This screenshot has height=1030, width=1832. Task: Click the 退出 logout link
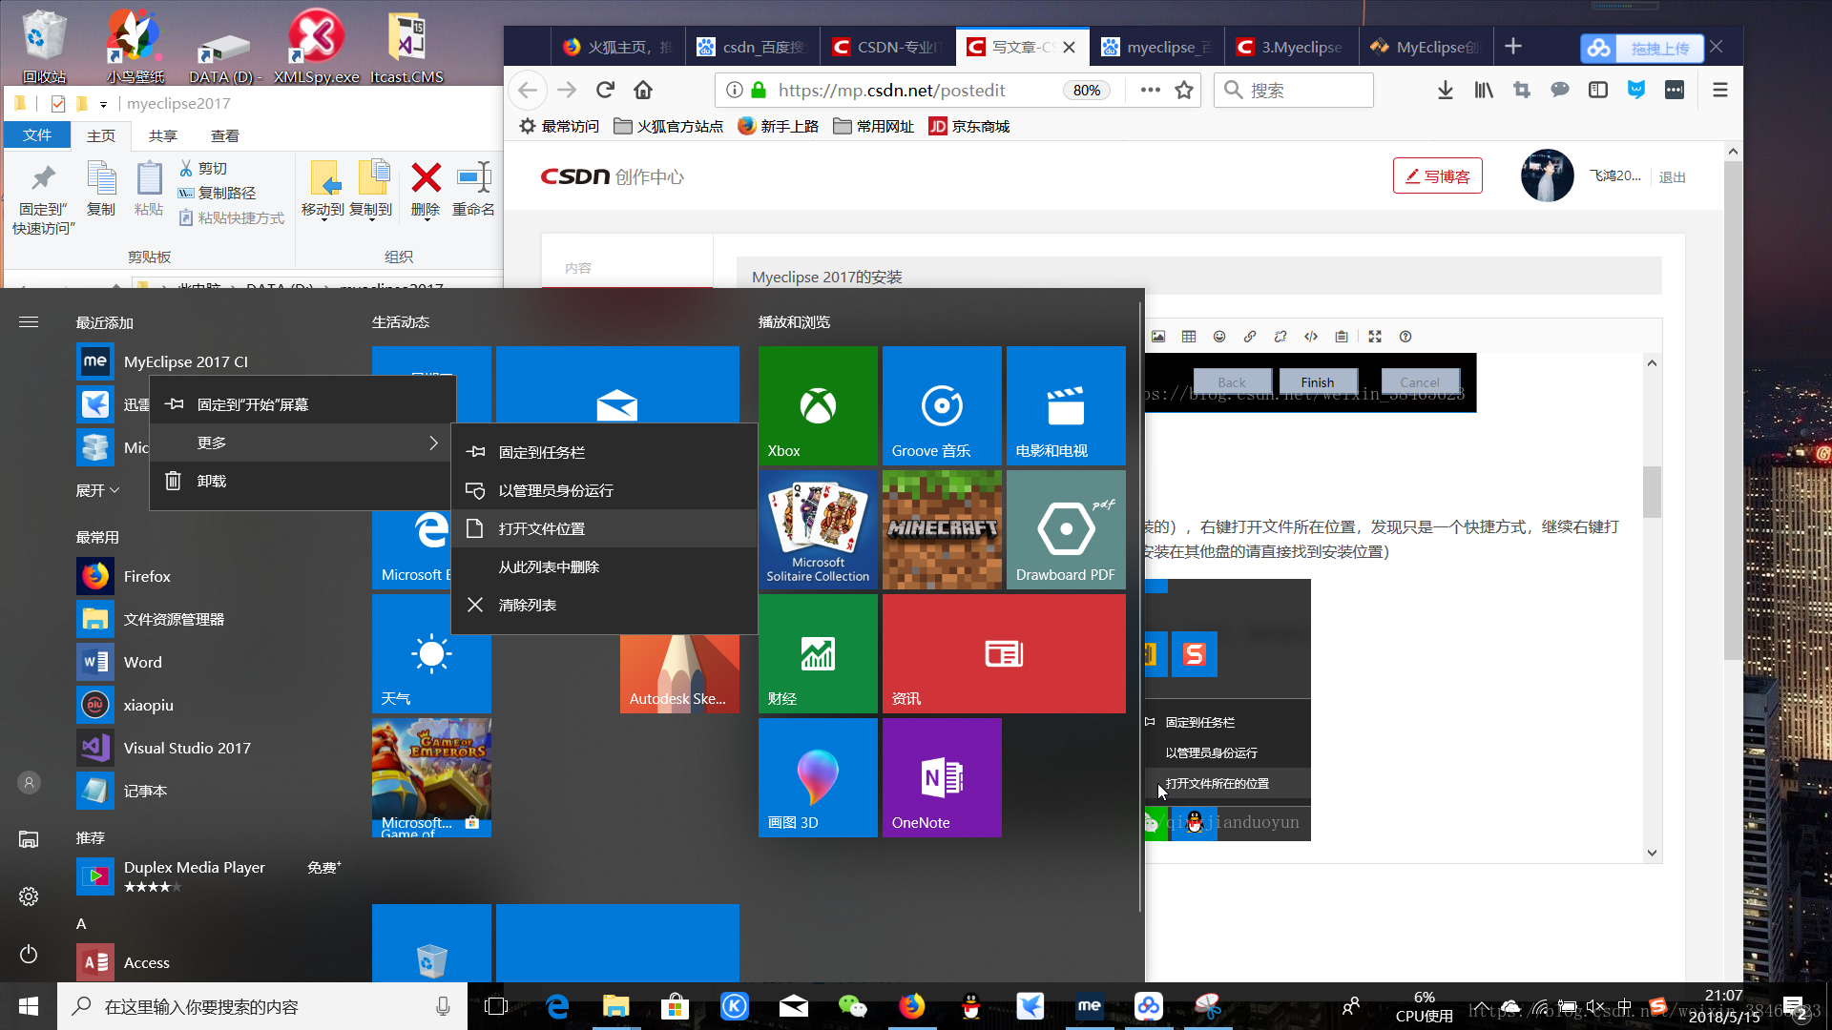click(1672, 176)
